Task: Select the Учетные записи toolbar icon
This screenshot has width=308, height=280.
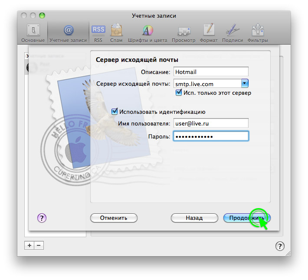Action: pyautogui.click(x=68, y=32)
